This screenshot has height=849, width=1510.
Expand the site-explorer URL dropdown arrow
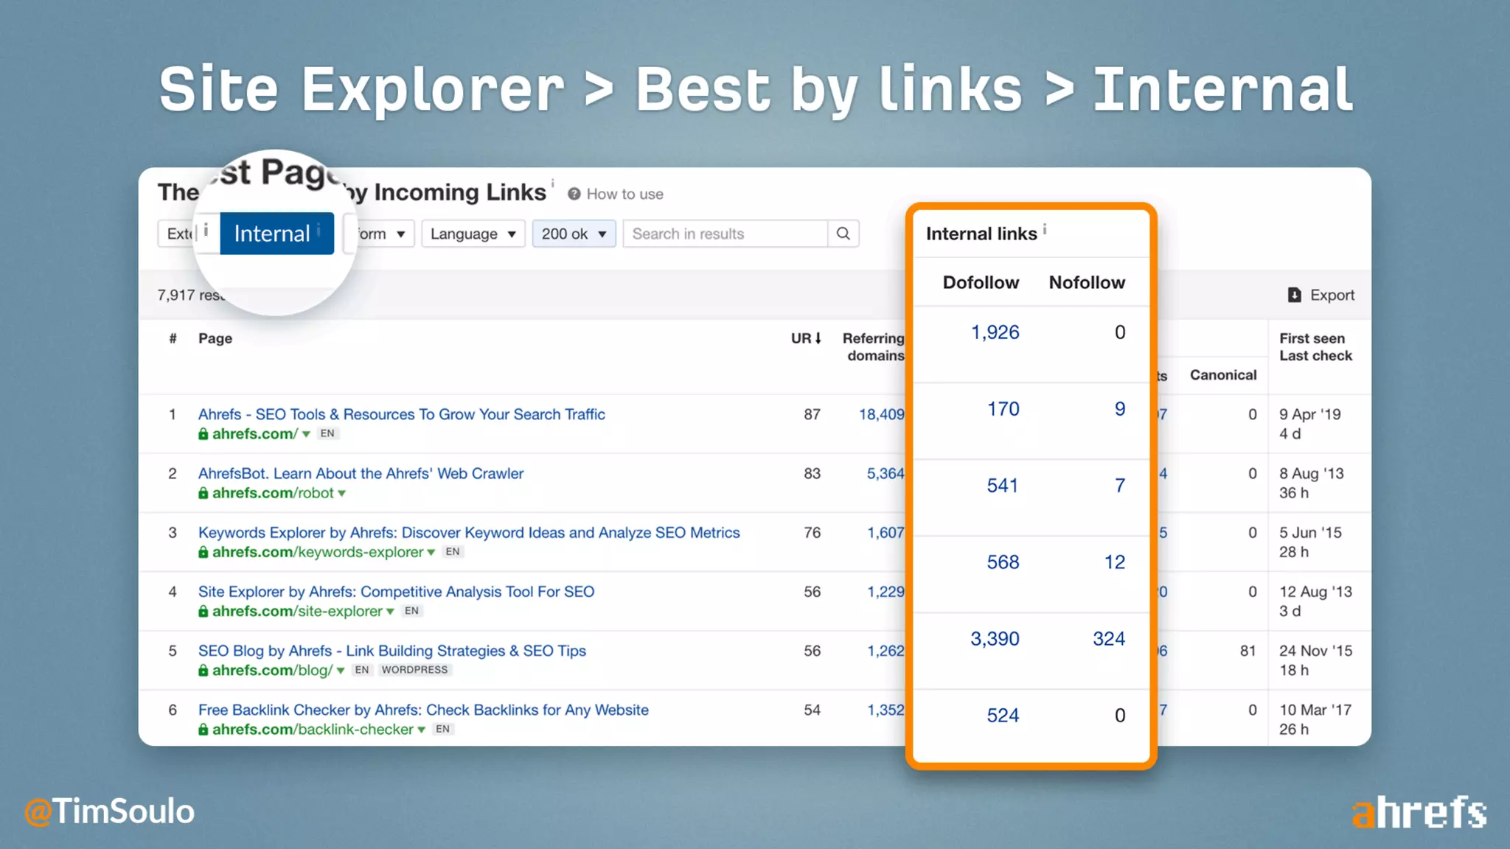(x=390, y=612)
